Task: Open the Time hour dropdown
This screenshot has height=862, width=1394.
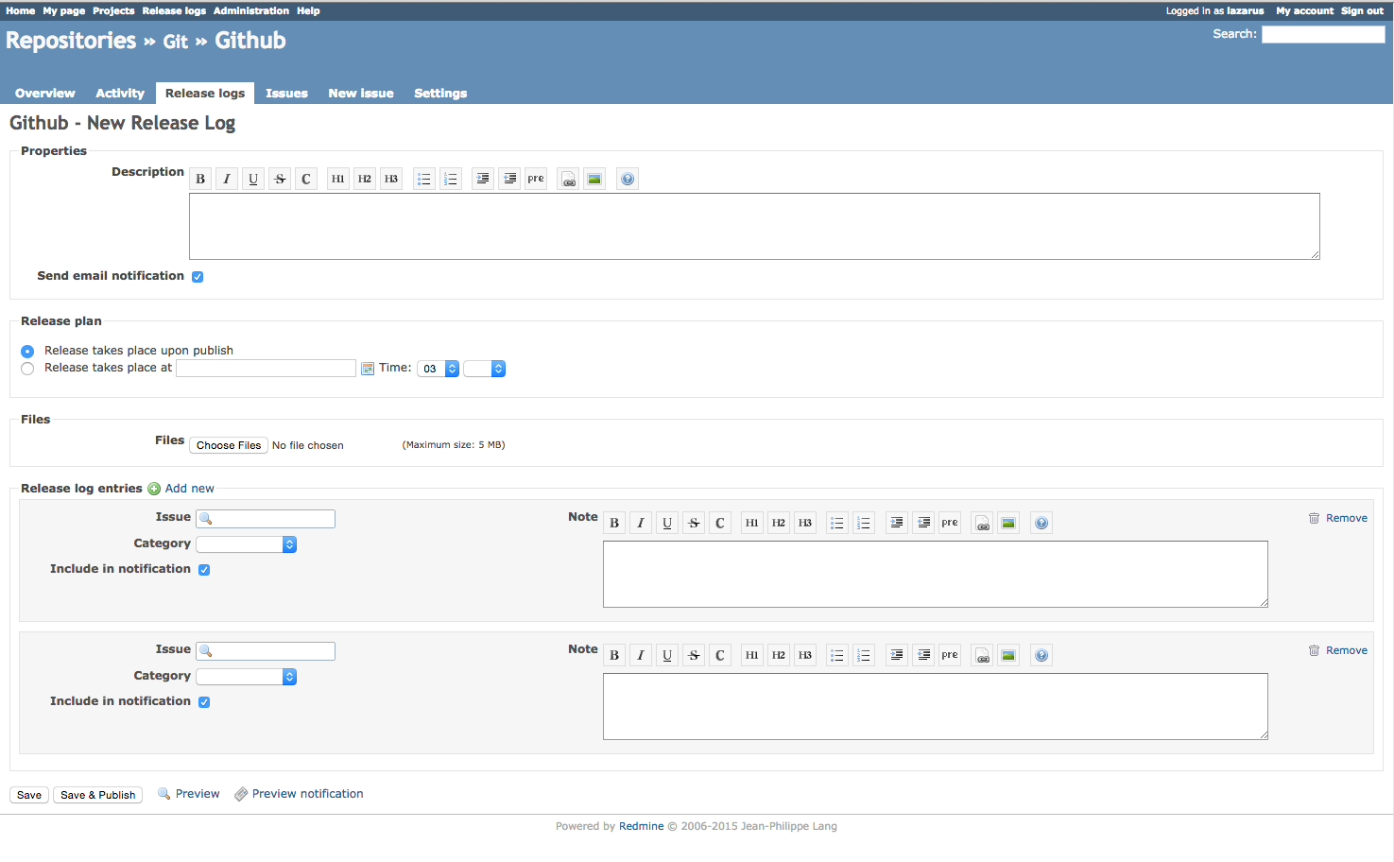Action: click(x=439, y=369)
